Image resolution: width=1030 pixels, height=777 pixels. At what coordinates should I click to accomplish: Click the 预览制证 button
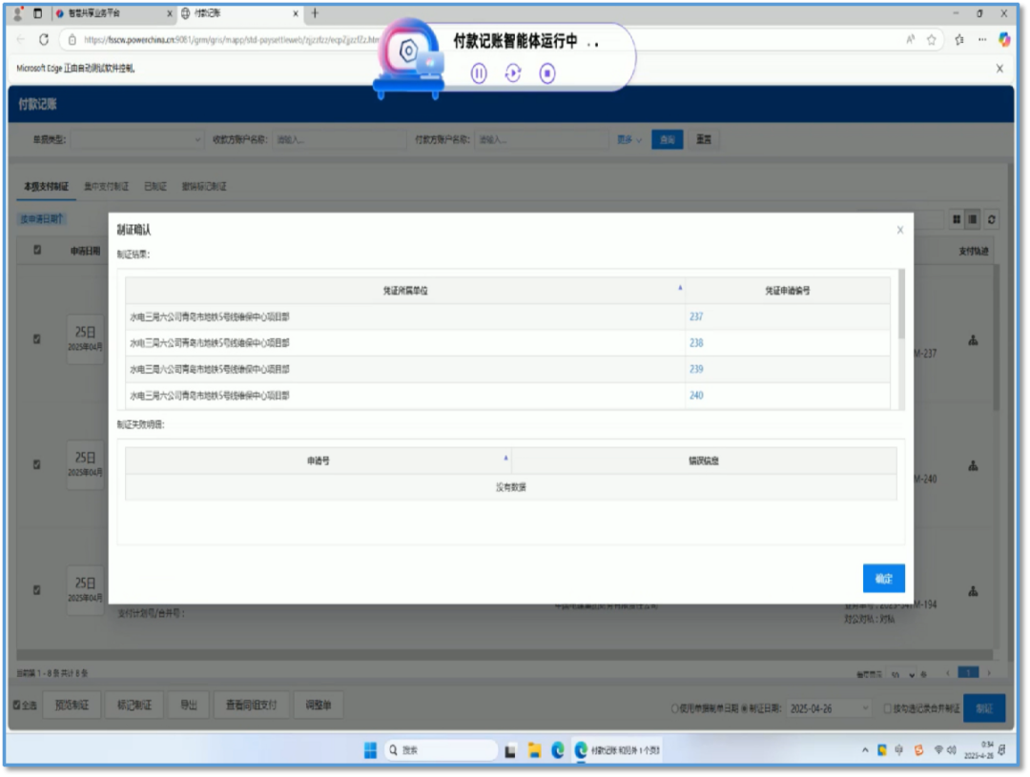(x=72, y=705)
